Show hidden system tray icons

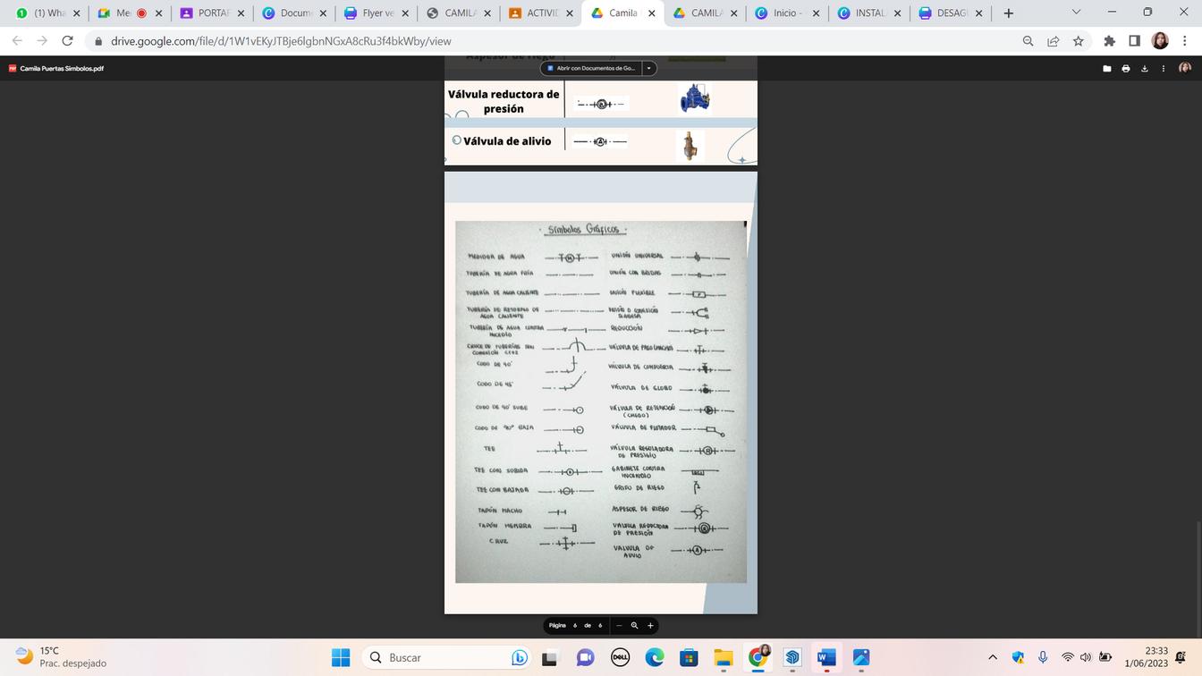coord(993,658)
